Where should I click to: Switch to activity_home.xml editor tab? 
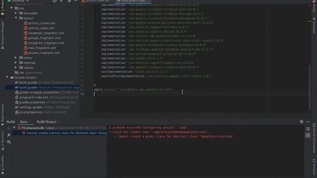click(x=96, y=1)
